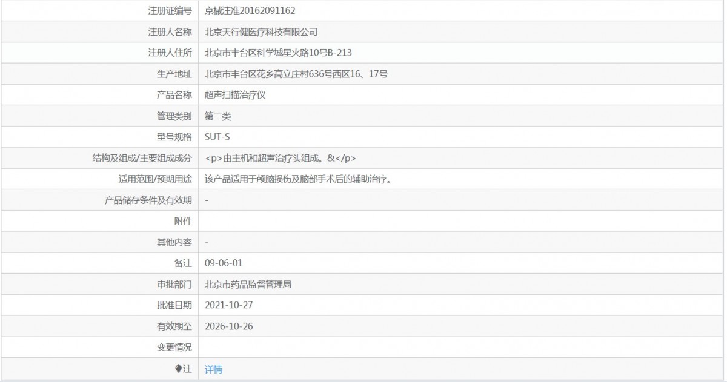Select remark value 09-06-01
Viewport: 727px width, 382px height.
pyautogui.click(x=224, y=263)
